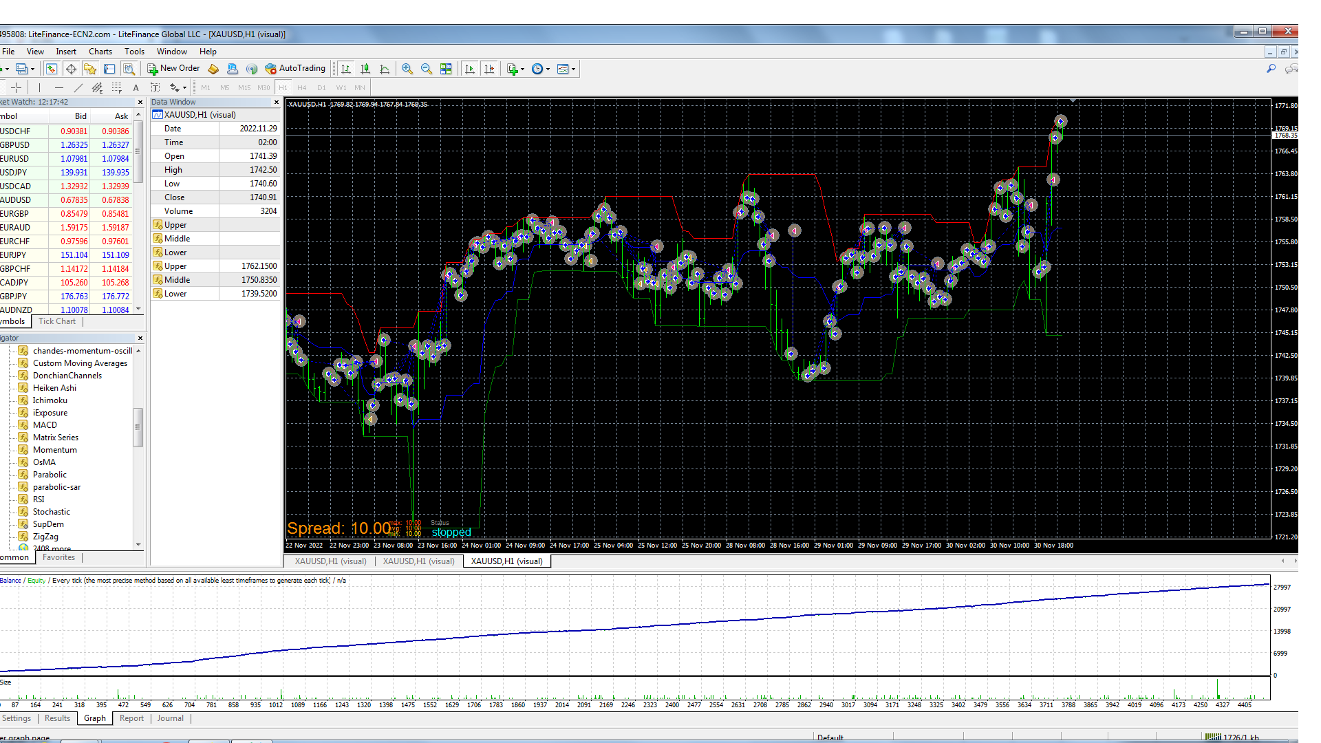1321x743 pixels.
Task: Toggle the Strategy Tester toolbar button
Action: (x=129, y=69)
